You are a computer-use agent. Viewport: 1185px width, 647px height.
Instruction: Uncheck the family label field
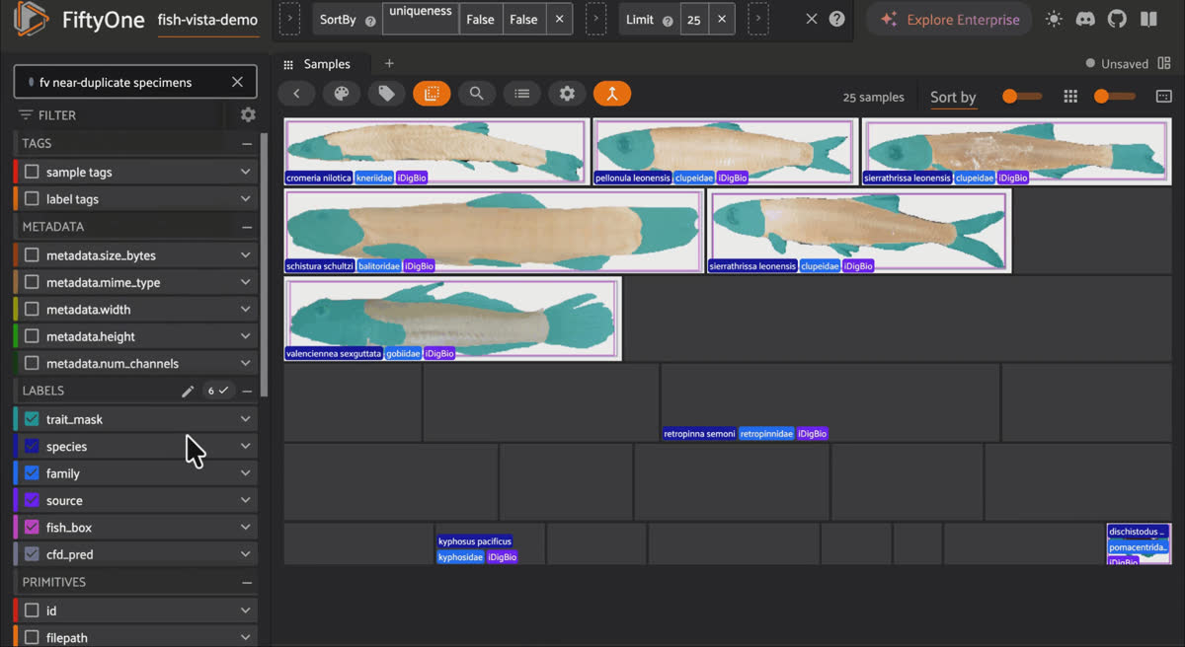[x=32, y=473]
